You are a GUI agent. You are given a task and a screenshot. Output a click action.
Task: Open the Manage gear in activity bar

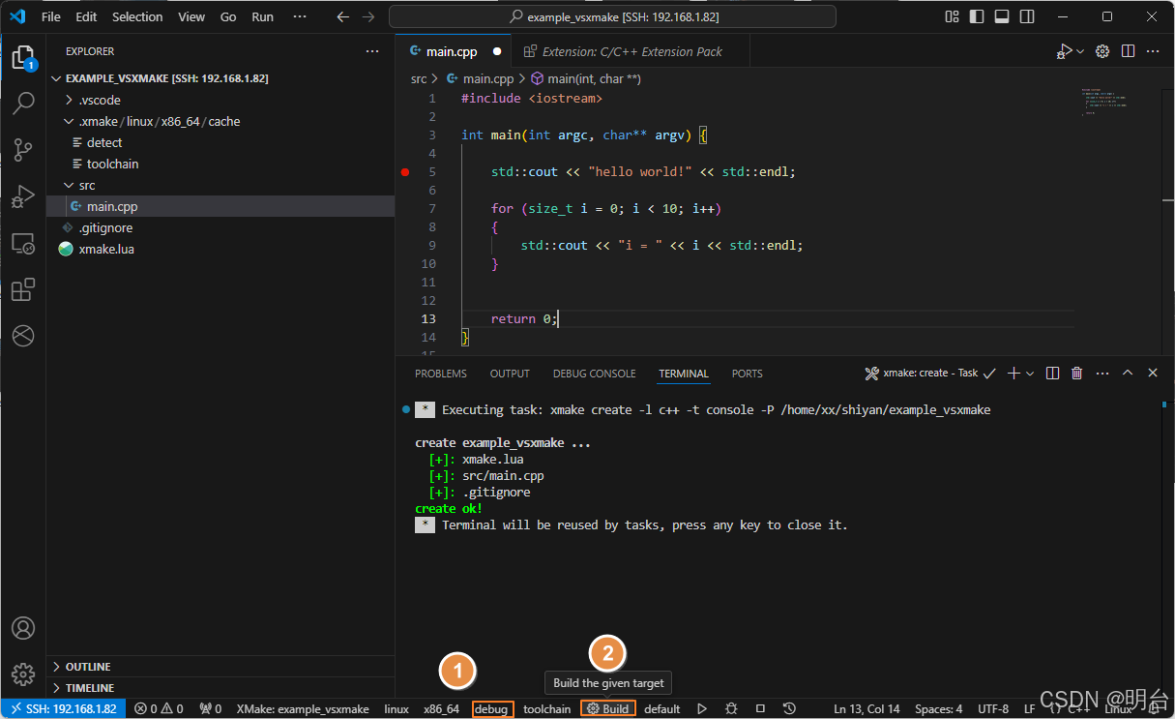[23, 674]
